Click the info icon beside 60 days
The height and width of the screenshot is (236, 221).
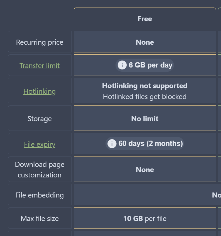coord(112,144)
